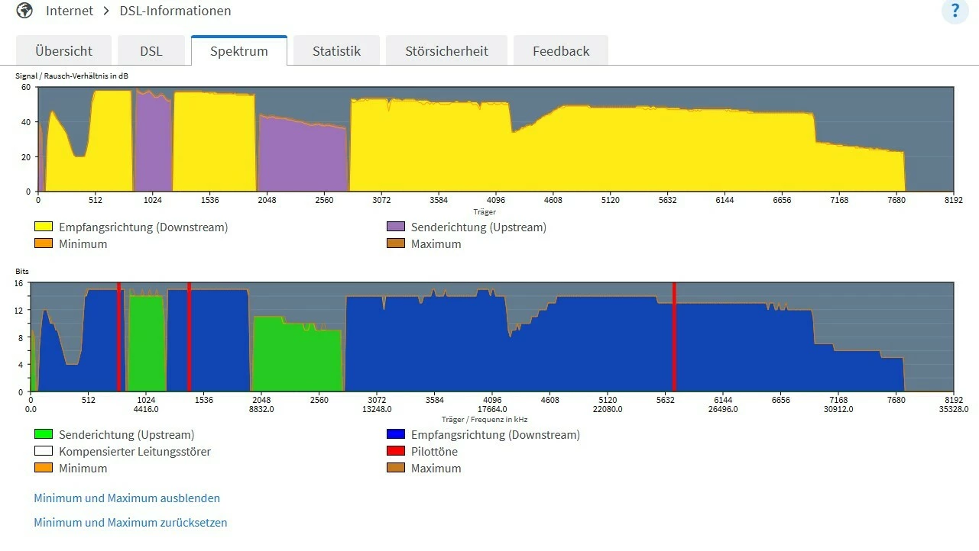
Task: Go to the Statistik tab
Action: pos(336,51)
